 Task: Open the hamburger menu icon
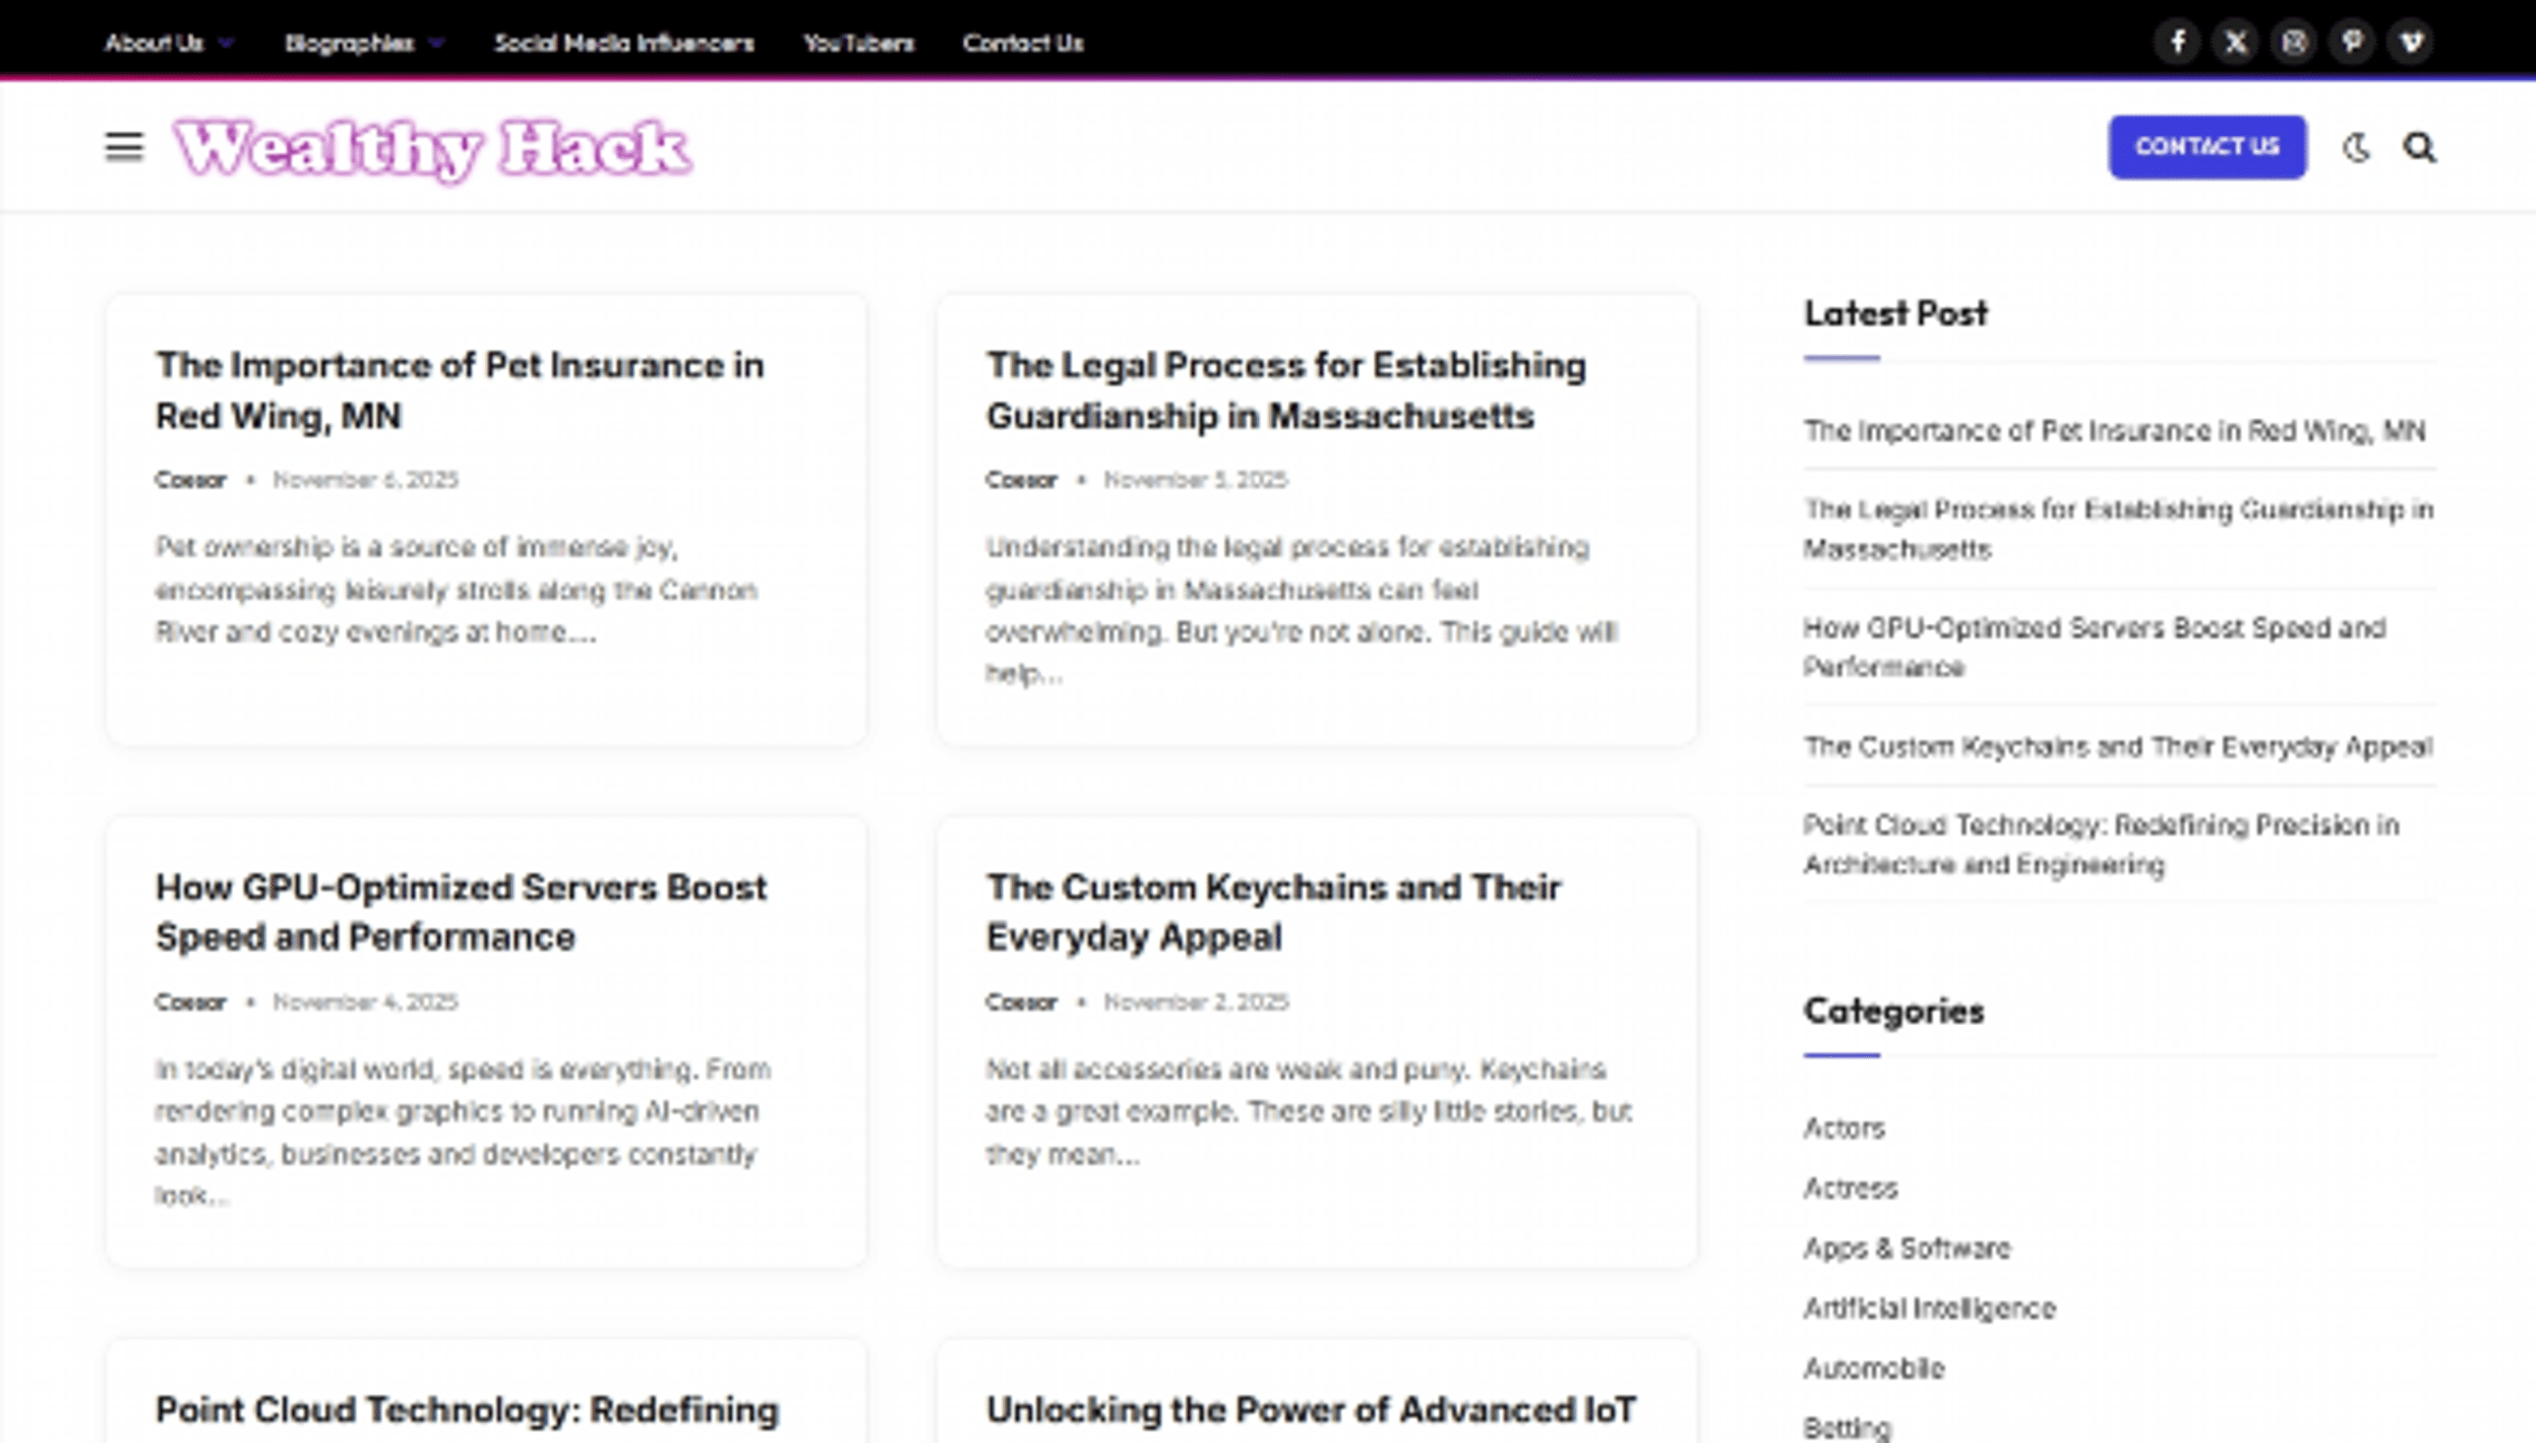coord(125,148)
